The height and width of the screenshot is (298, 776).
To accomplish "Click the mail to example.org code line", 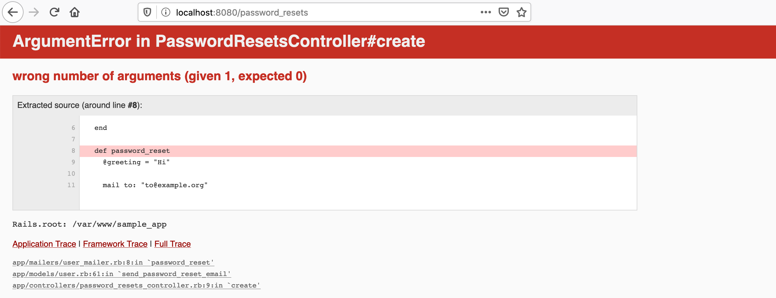I will (x=155, y=185).
